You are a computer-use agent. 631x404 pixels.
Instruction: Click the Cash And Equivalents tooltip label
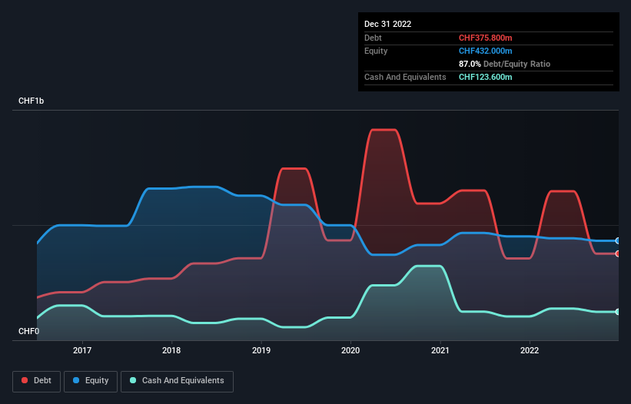[x=405, y=77]
